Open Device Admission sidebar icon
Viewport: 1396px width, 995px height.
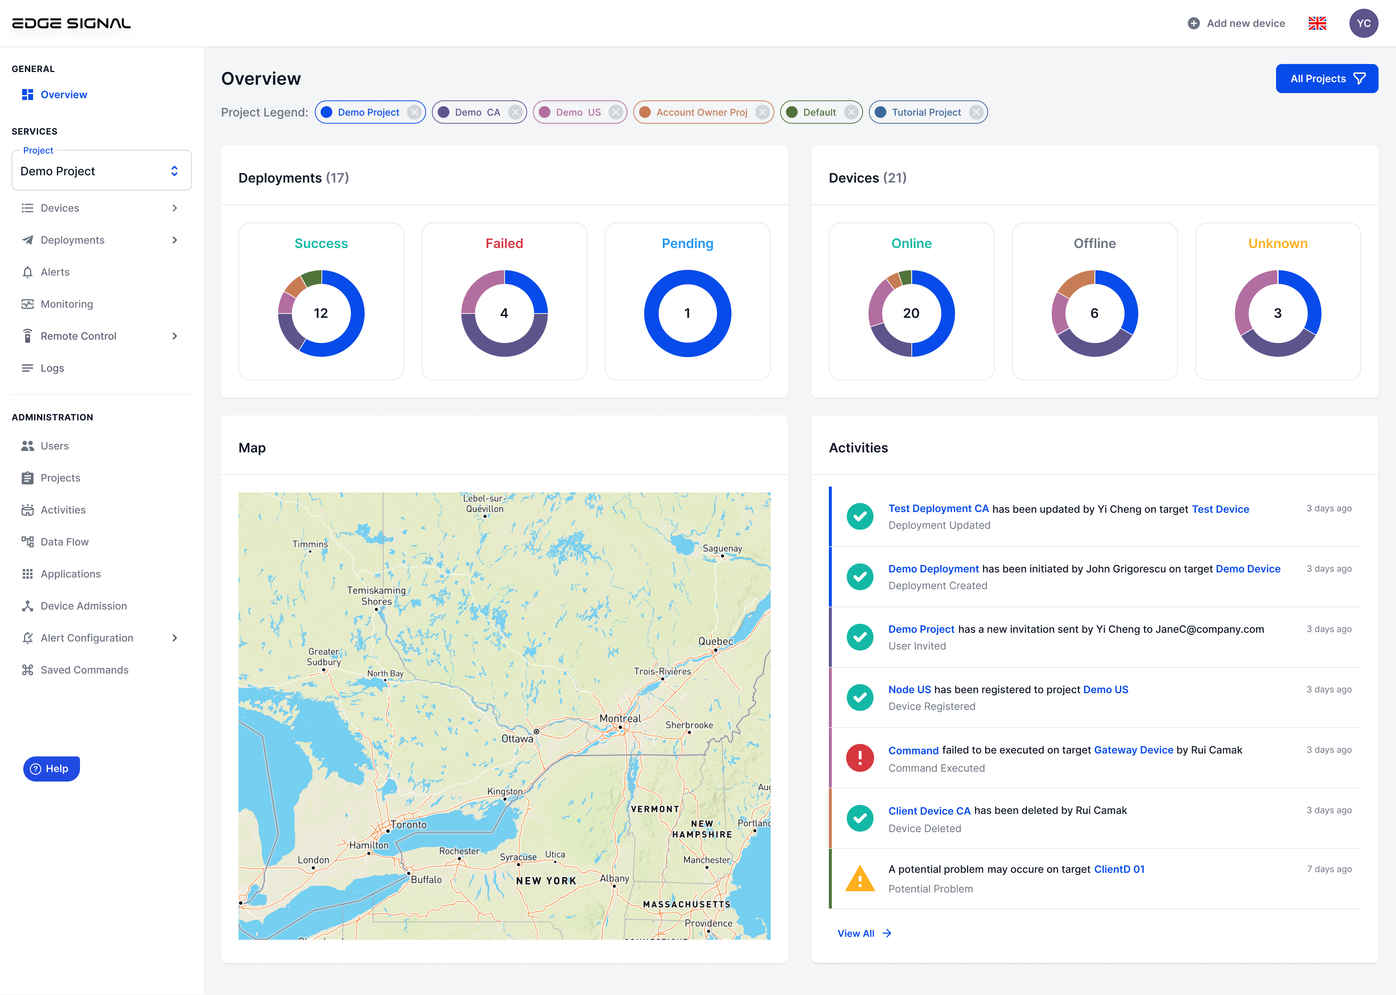tap(28, 606)
